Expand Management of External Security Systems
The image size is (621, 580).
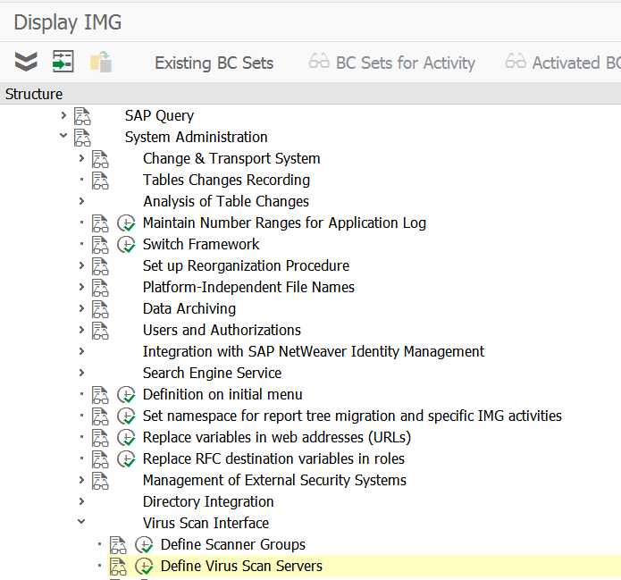[x=82, y=480]
